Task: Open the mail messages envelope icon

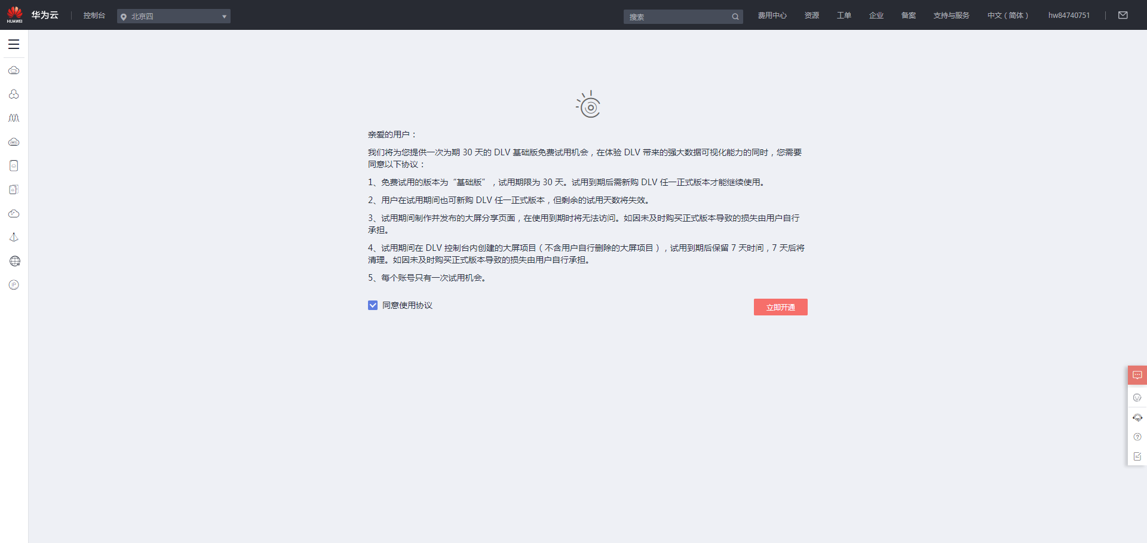Action: coord(1123,16)
